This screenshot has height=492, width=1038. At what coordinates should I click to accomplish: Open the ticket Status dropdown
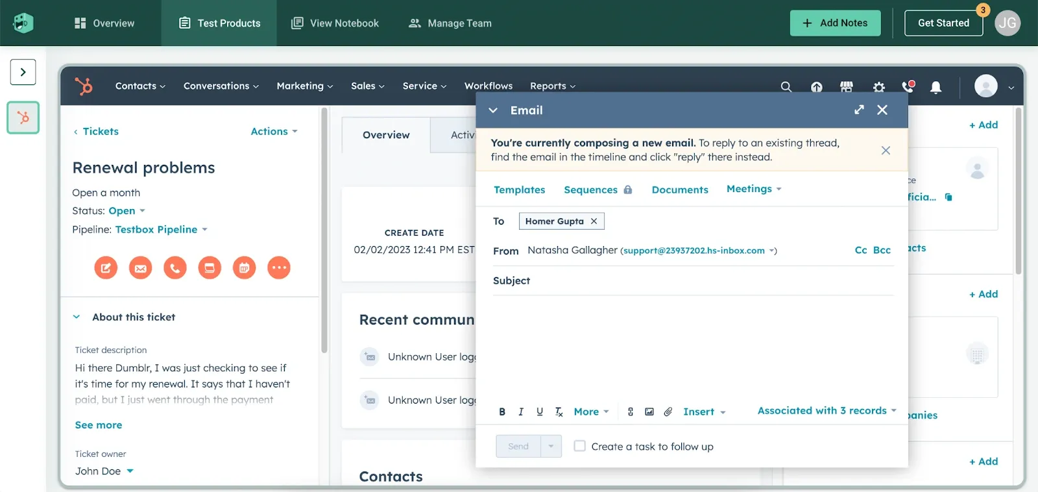coord(127,211)
